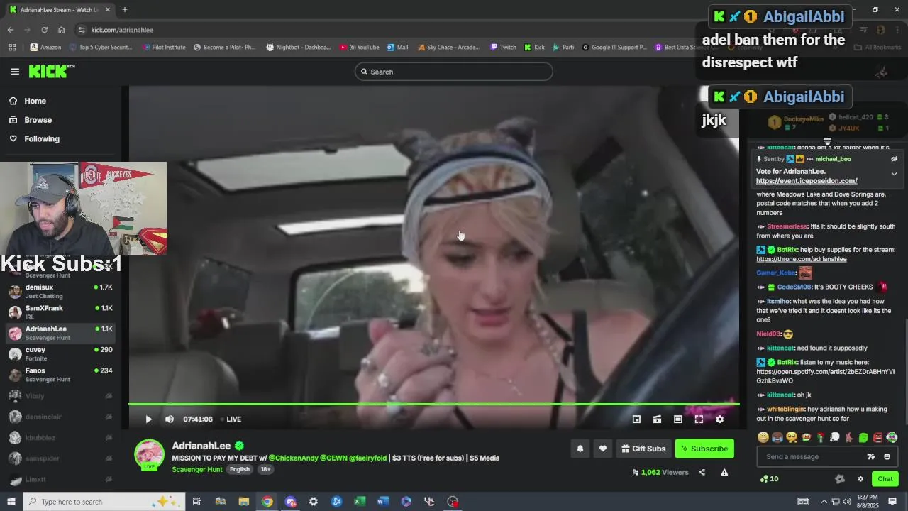908x511 pixels.
Task: Open the chat translate icon
Action: (871, 457)
